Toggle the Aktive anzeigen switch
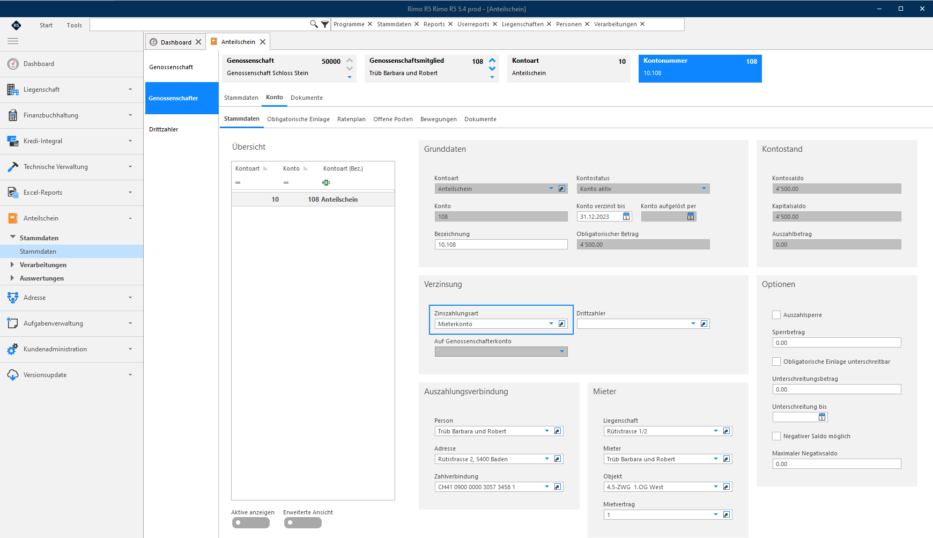The height and width of the screenshot is (538, 933). [250, 522]
